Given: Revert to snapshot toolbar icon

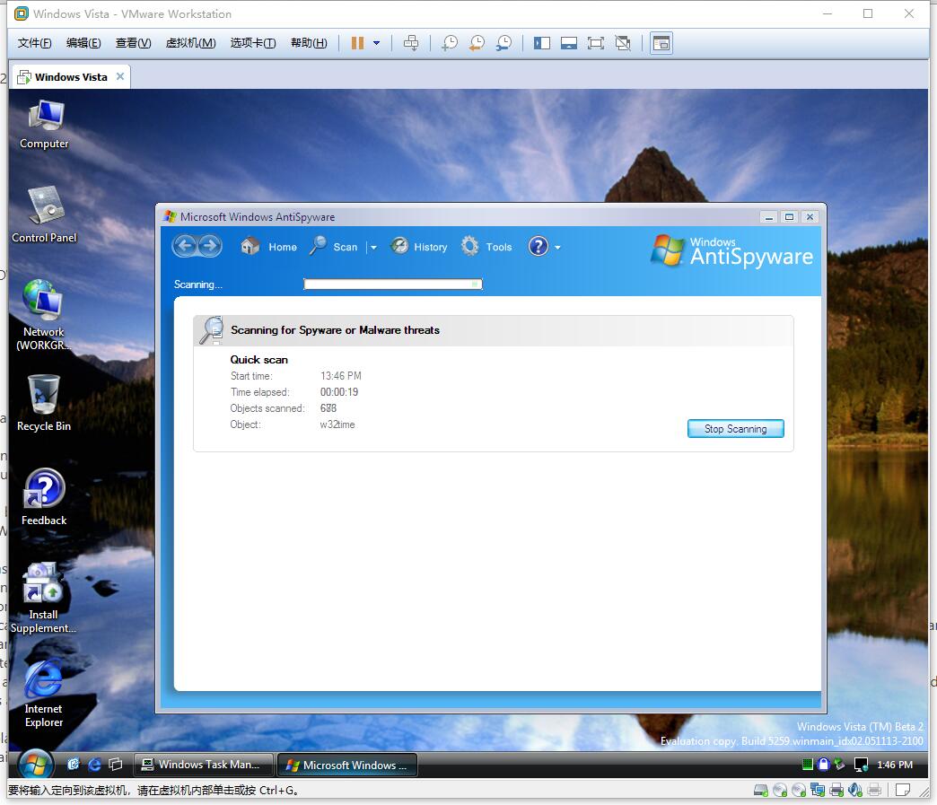Looking at the screenshot, I should (x=477, y=43).
